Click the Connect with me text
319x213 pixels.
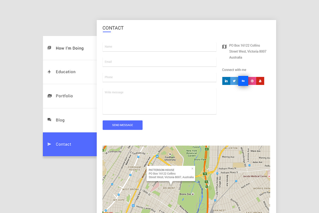pyautogui.click(x=234, y=70)
